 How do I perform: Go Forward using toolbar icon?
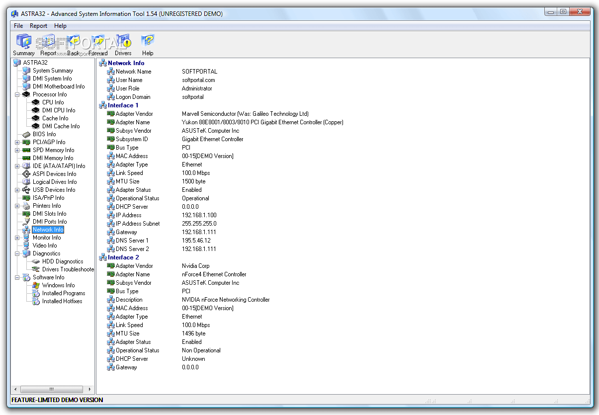(x=98, y=45)
